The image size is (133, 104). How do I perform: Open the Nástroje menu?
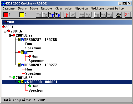point(47,8)
